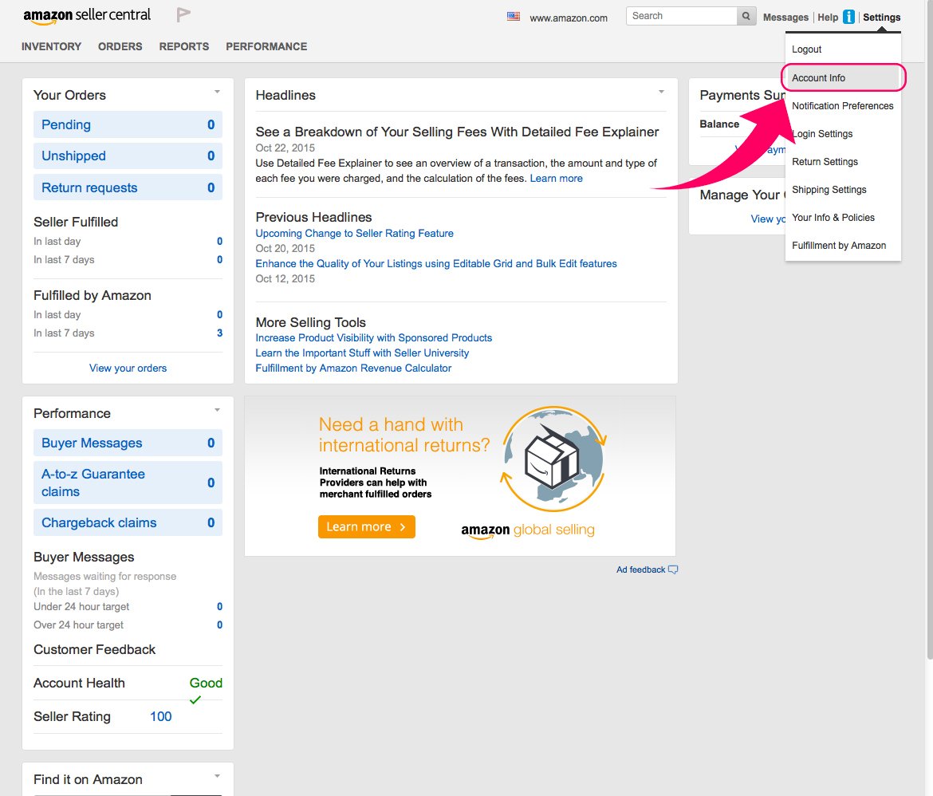Open the Performance panel dropdown arrow
Viewport: 933px width, 796px height.
point(217,410)
